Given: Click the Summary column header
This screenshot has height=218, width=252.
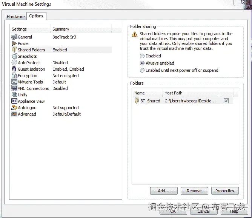Looking at the screenshot, I should point(81,29).
